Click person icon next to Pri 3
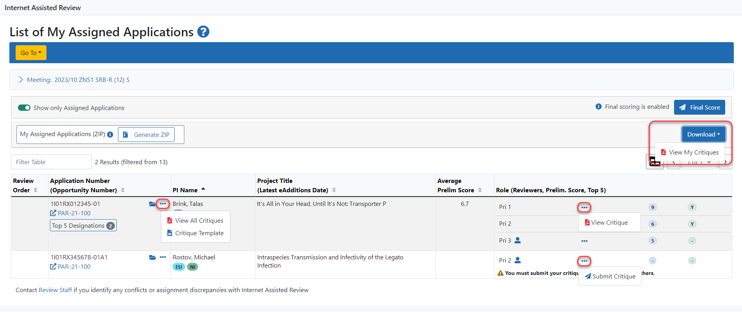 pos(517,240)
